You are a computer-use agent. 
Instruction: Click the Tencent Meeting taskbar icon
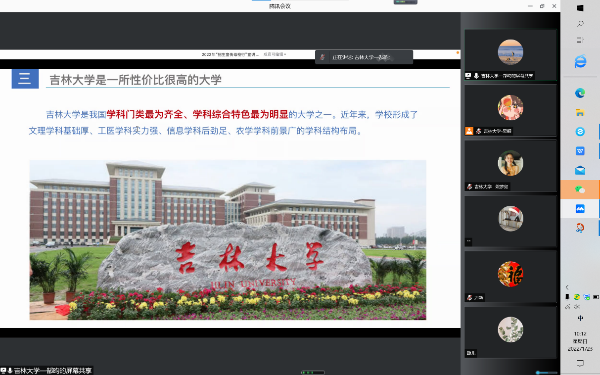580,209
